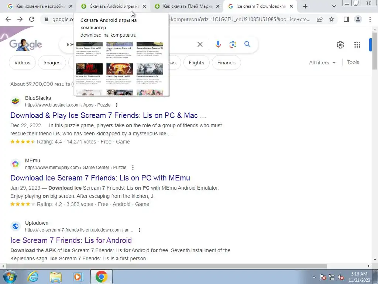
Task: Go forward with the browser forward arrow
Action: click(x=20, y=19)
